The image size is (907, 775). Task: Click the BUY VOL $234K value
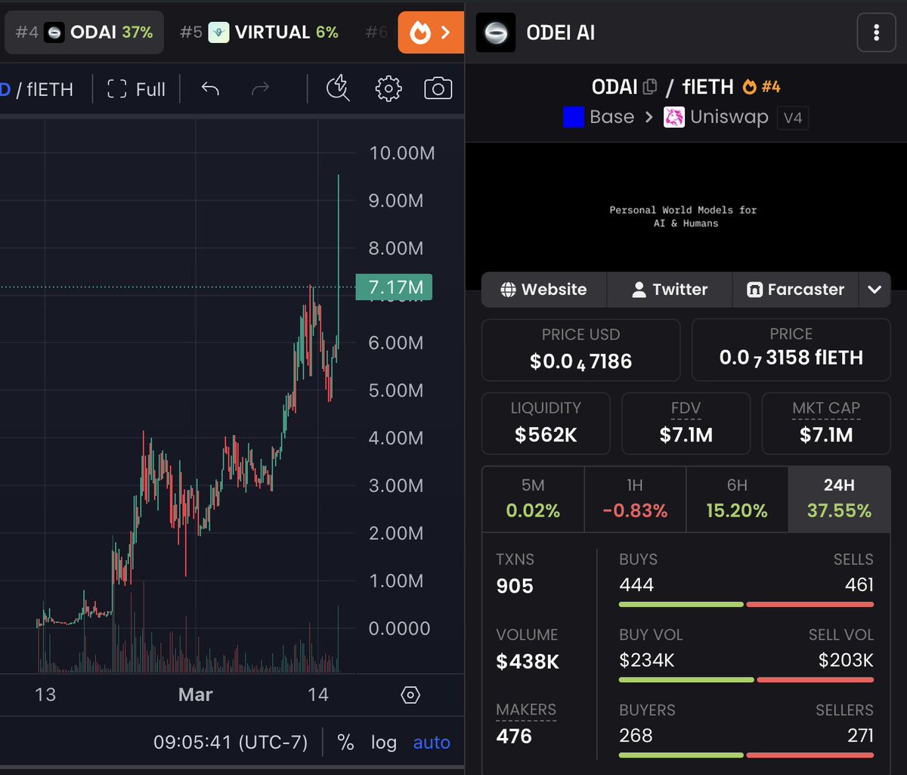(x=647, y=660)
